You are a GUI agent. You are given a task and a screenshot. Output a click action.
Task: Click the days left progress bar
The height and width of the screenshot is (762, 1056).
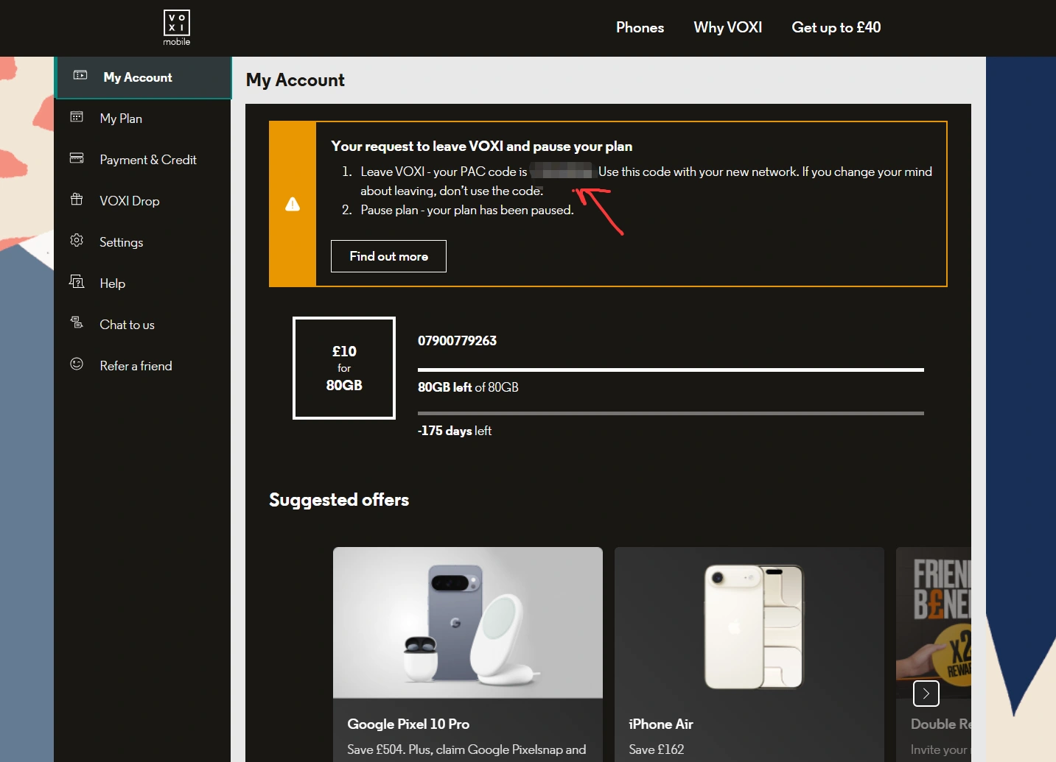click(x=670, y=413)
